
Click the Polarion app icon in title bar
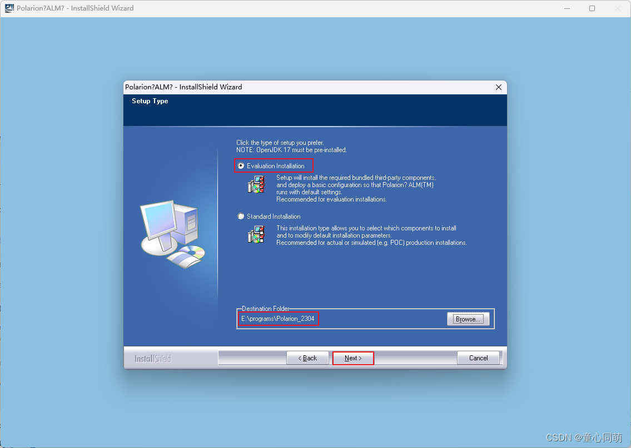[x=9, y=8]
